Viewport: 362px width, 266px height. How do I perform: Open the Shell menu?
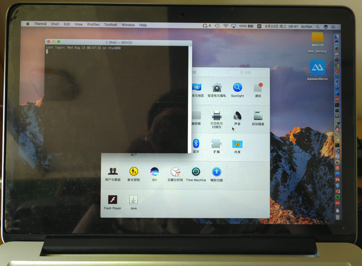55,24
